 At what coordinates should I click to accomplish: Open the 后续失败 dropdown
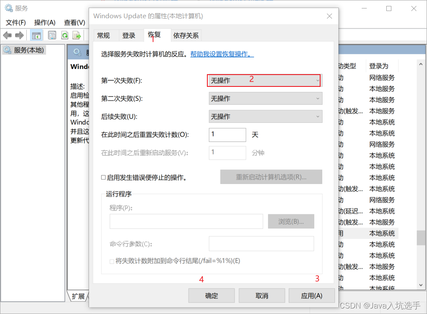(x=265, y=117)
